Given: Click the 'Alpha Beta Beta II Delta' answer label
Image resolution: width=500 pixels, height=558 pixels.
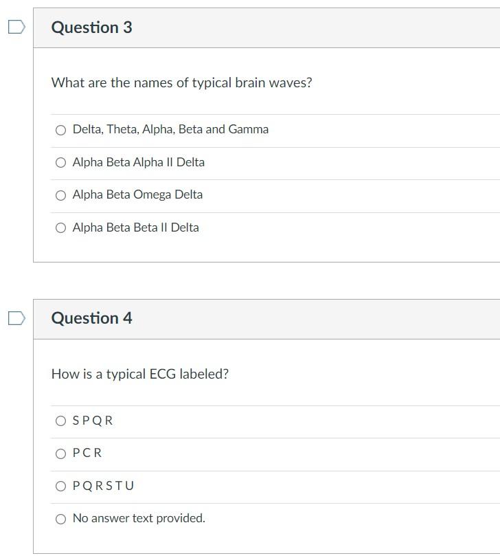Looking at the screenshot, I should [136, 227].
